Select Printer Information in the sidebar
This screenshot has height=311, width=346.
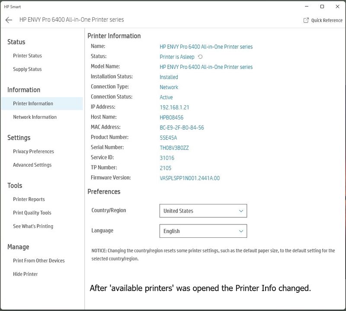(42, 104)
